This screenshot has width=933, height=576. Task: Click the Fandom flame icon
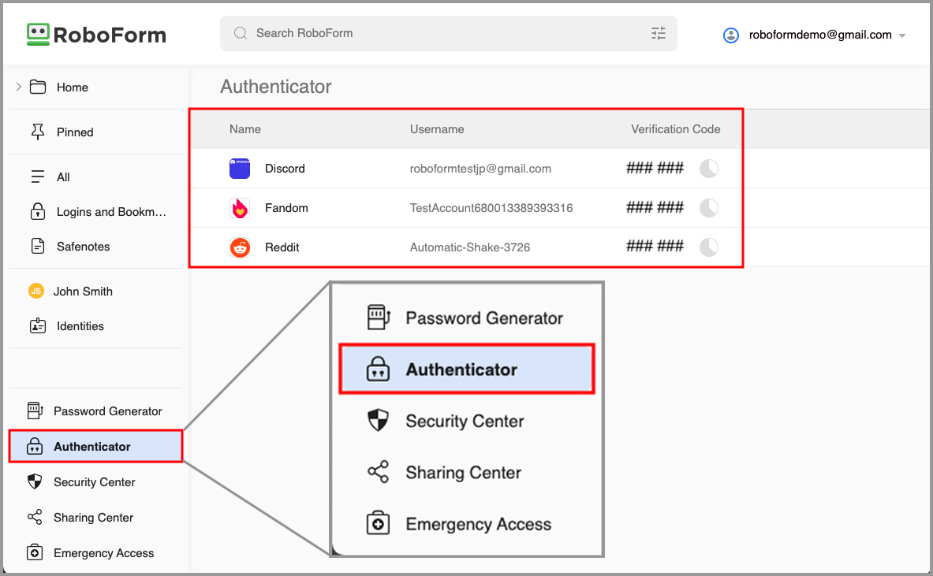click(240, 208)
